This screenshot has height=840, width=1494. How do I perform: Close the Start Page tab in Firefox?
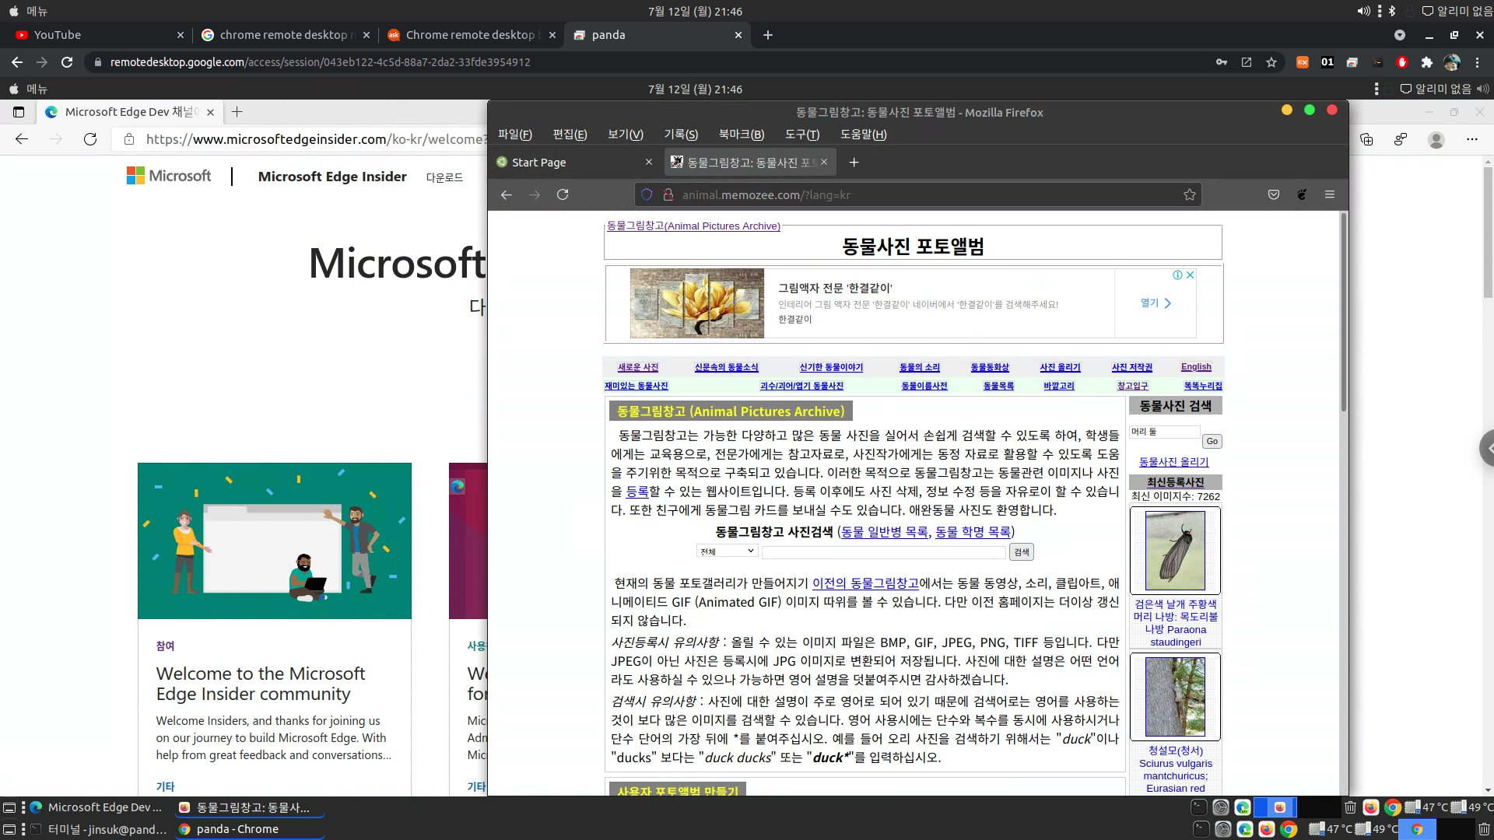[x=649, y=162]
